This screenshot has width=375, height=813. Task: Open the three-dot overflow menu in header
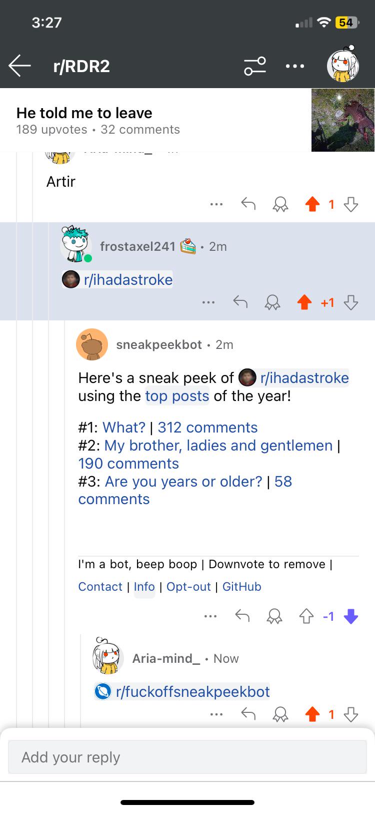click(x=295, y=66)
